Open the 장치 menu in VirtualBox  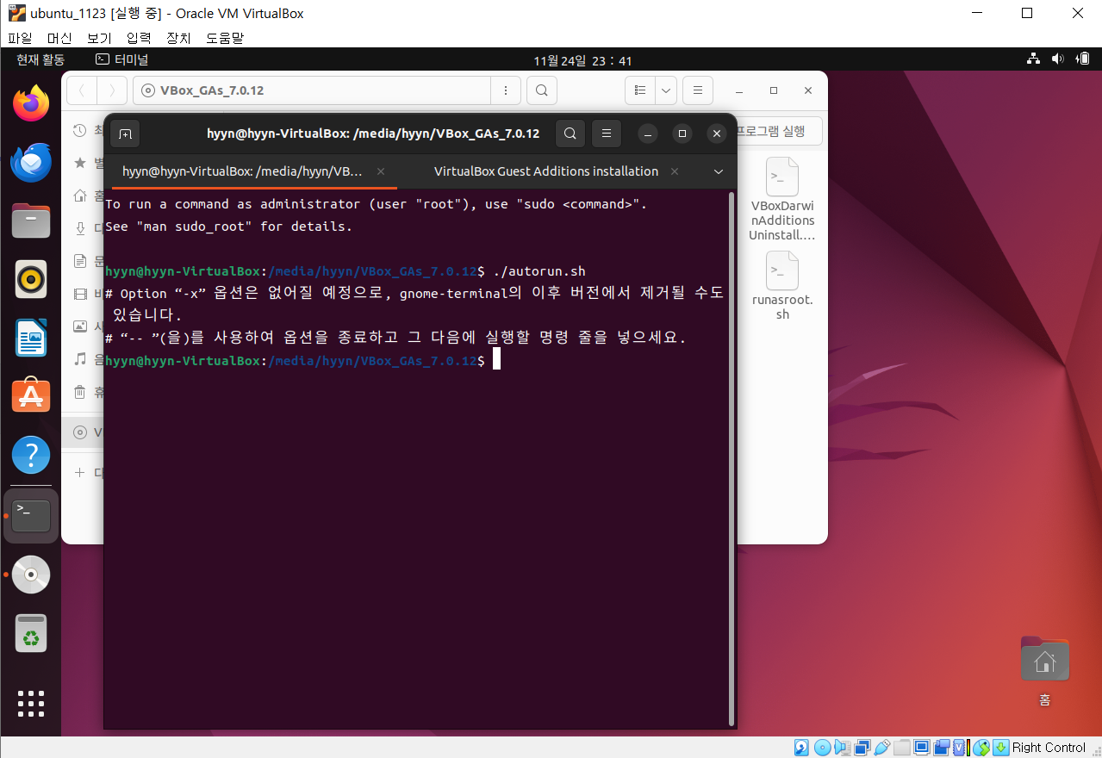point(178,38)
